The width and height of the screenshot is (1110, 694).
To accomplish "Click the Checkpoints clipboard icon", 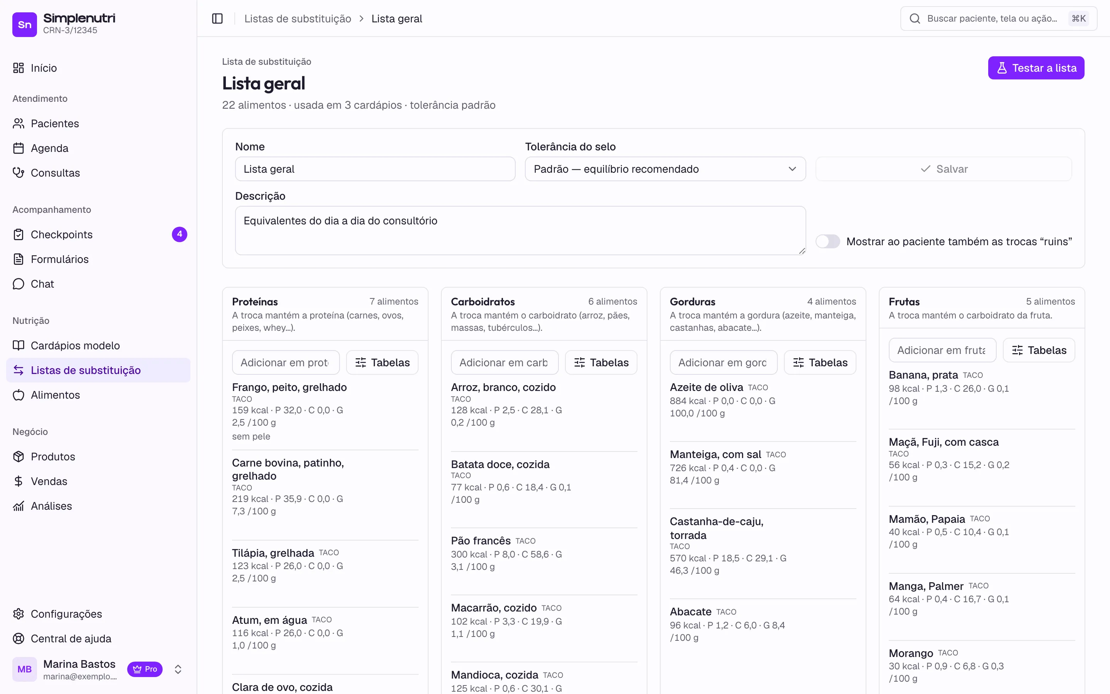I will pos(18,234).
